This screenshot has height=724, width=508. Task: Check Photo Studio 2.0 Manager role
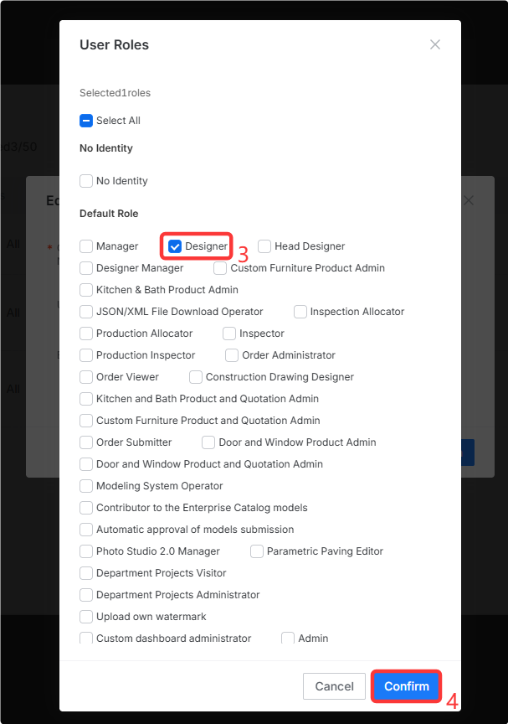click(86, 551)
